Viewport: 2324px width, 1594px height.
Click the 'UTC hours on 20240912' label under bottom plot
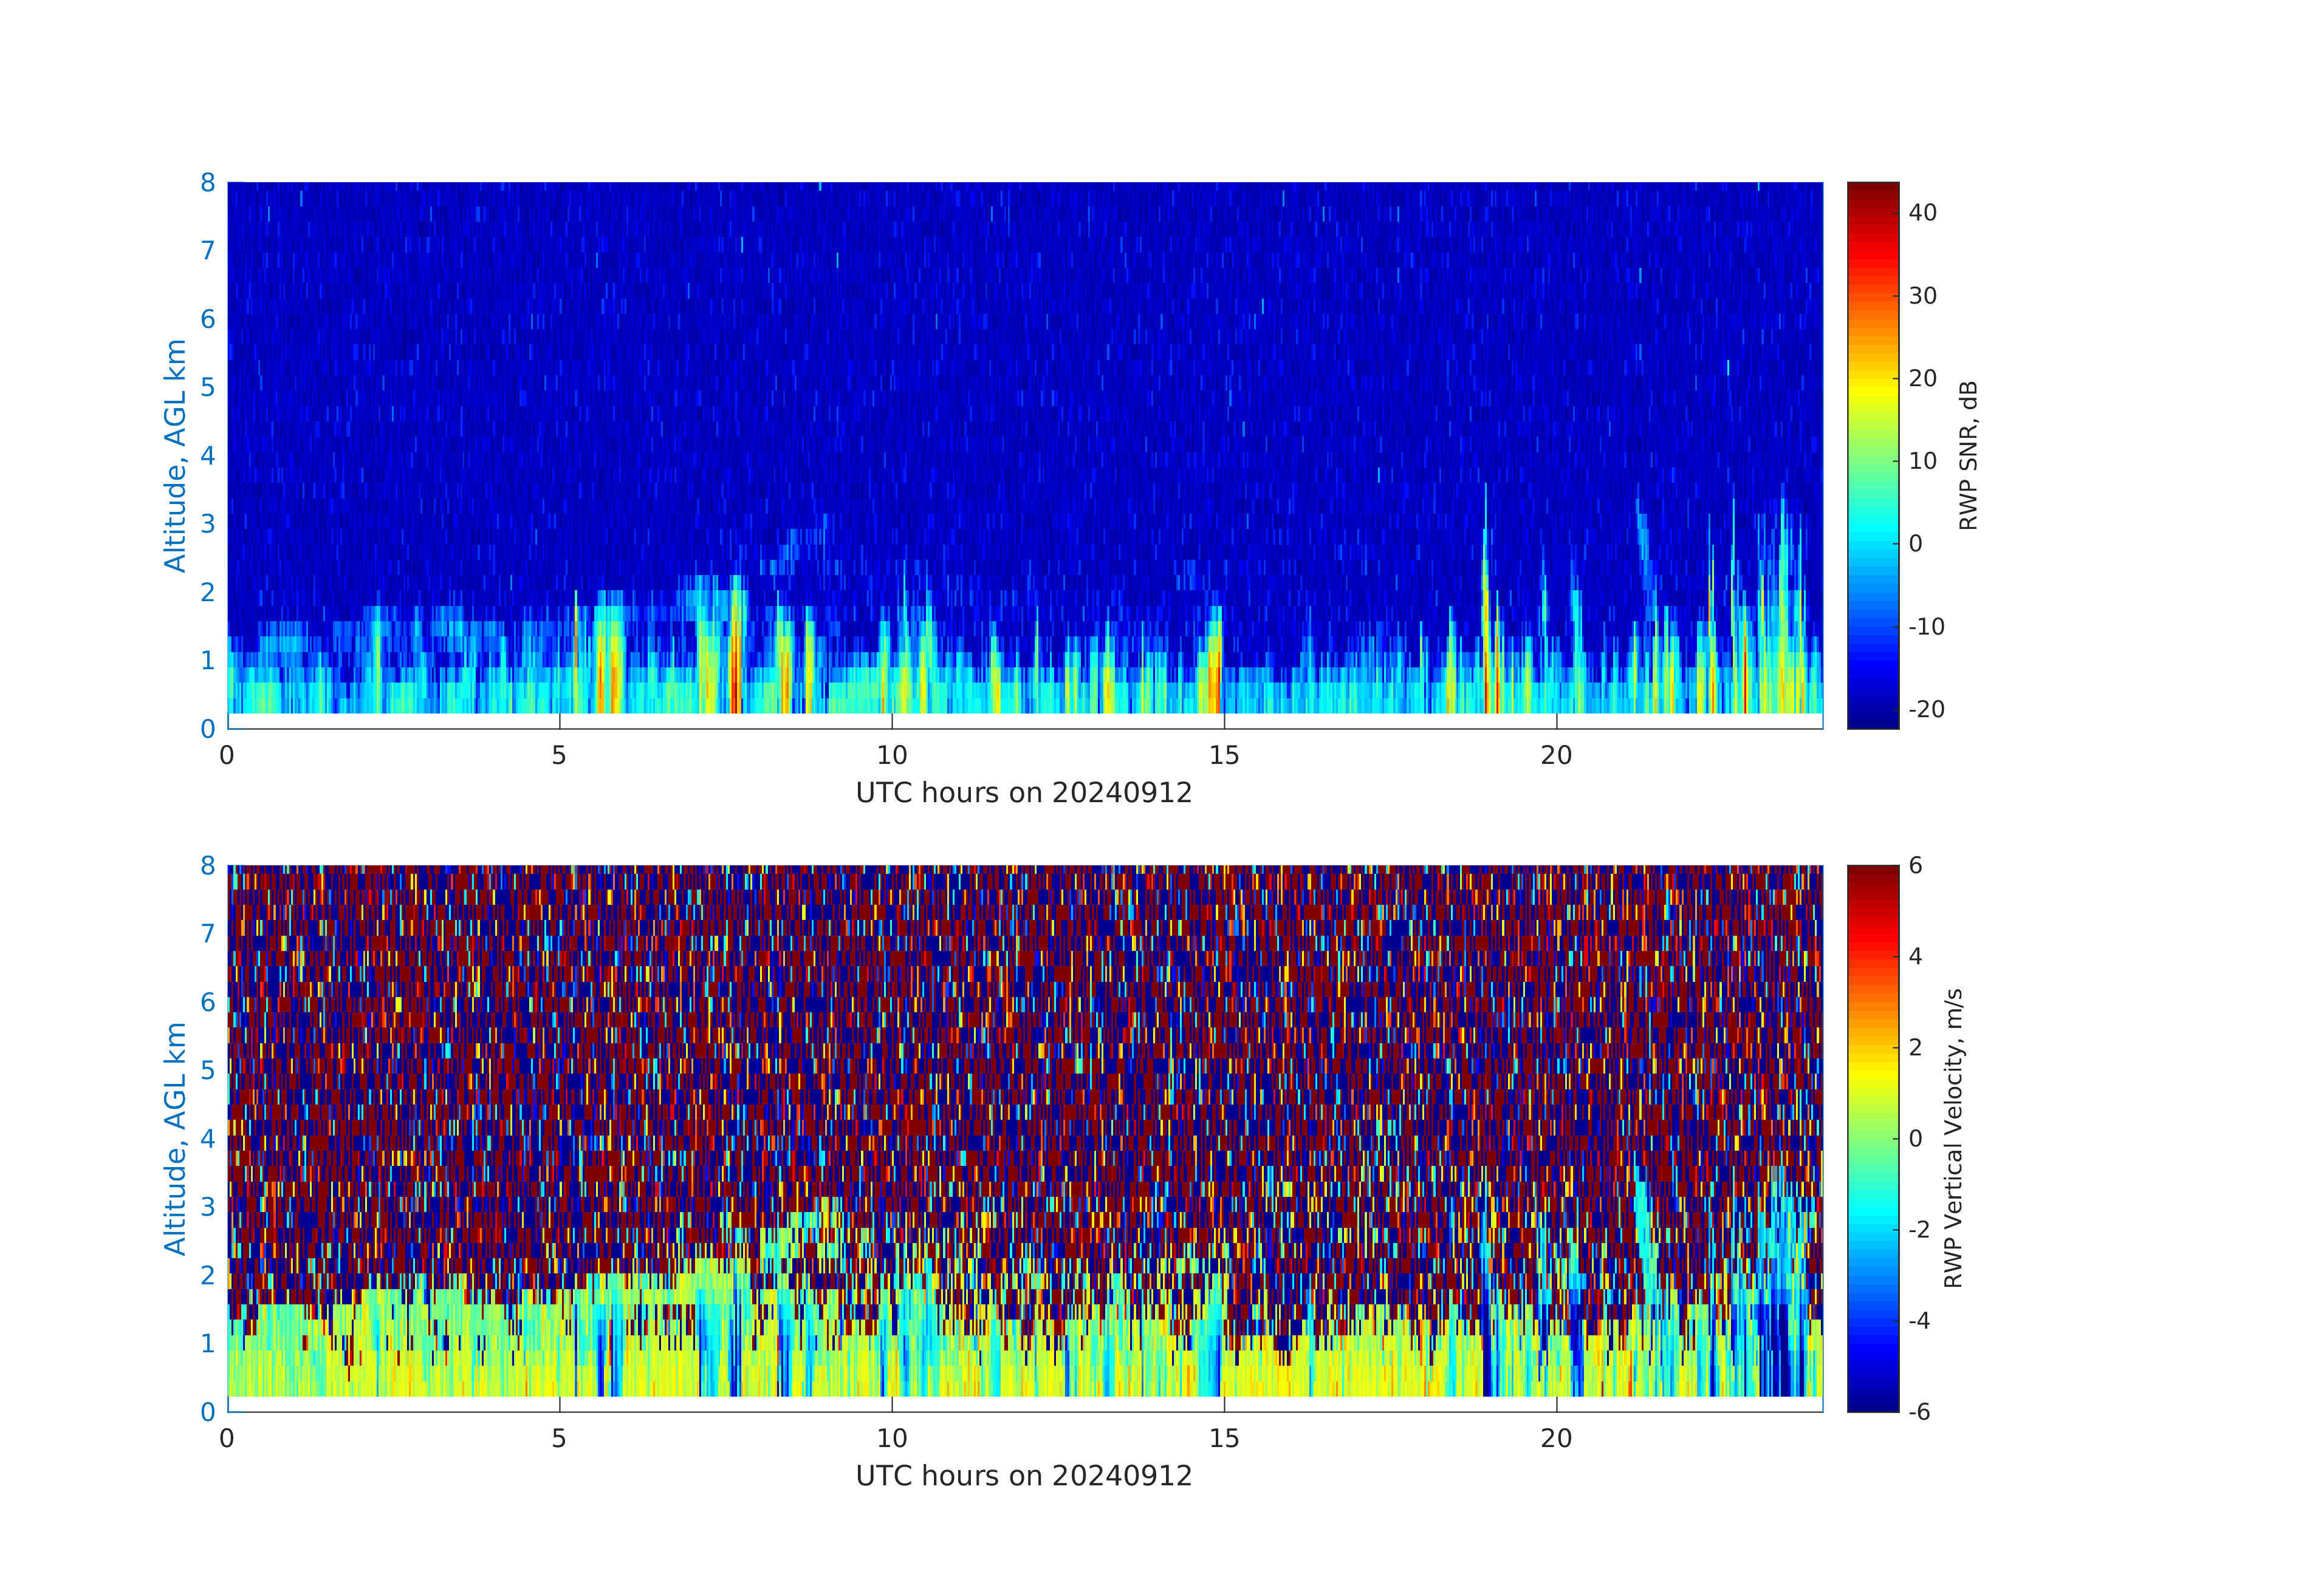point(1024,1476)
